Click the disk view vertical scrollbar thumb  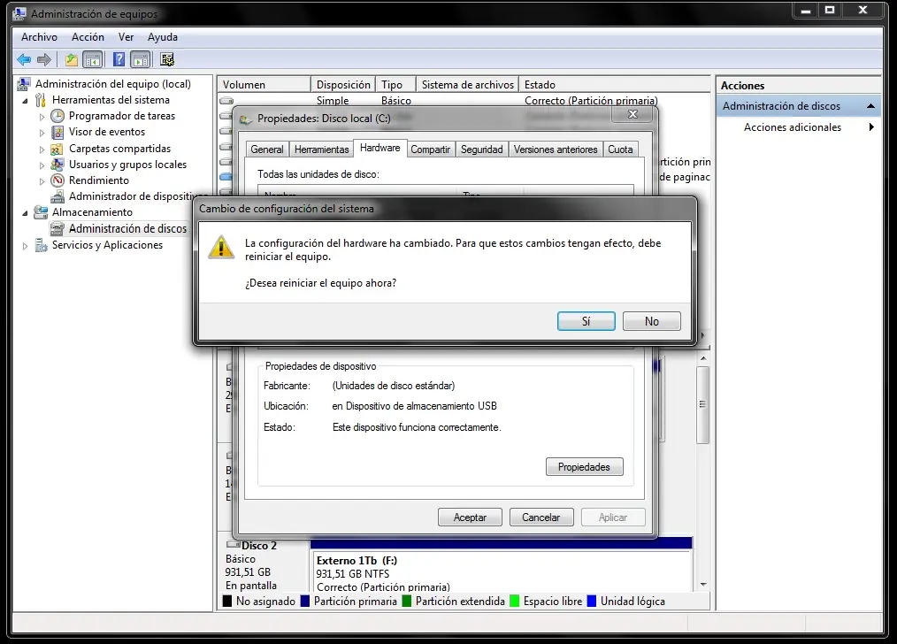[x=703, y=405]
